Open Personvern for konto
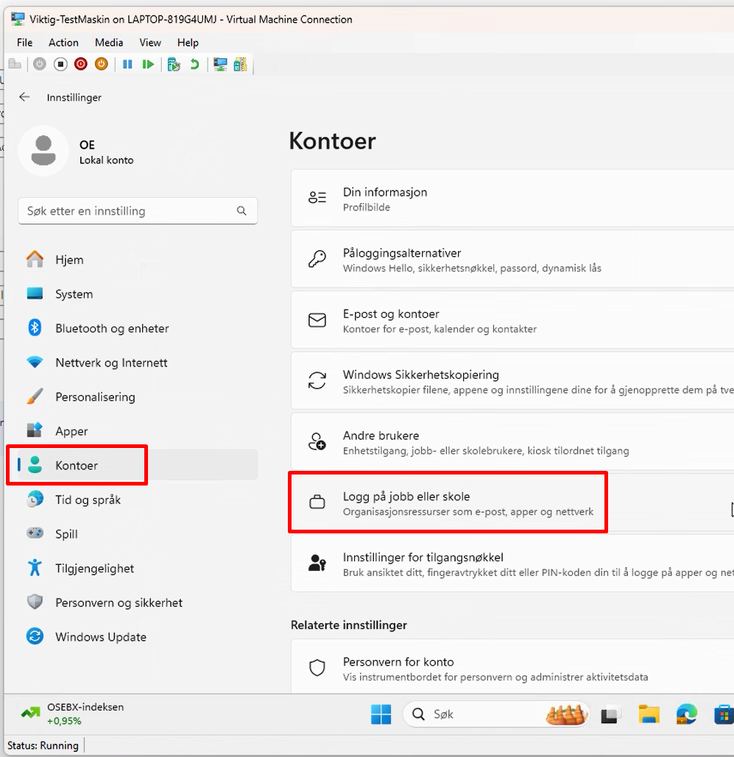Image resolution: width=734 pixels, height=757 pixels. (512, 668)
